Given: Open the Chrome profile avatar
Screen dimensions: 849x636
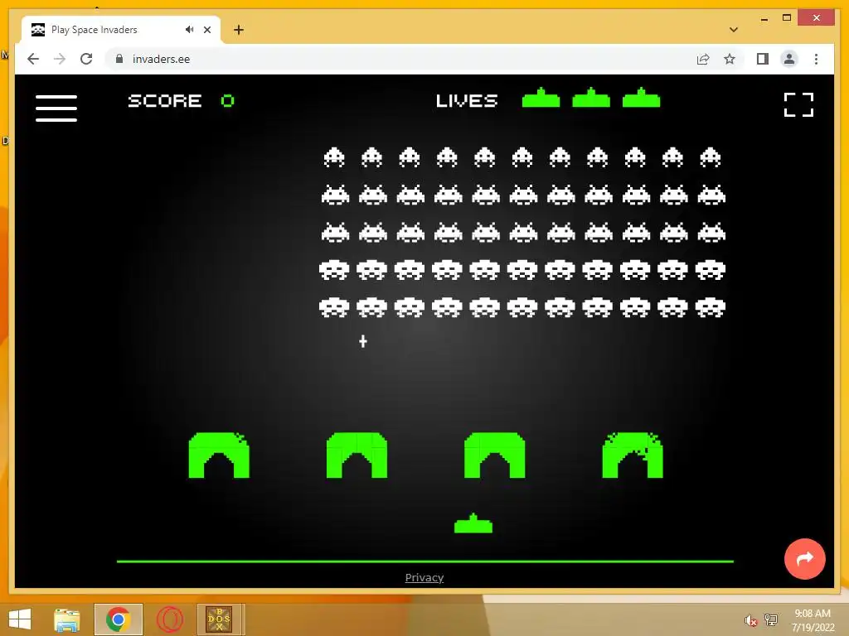Looking at the screenshot, I should (789, 59).
